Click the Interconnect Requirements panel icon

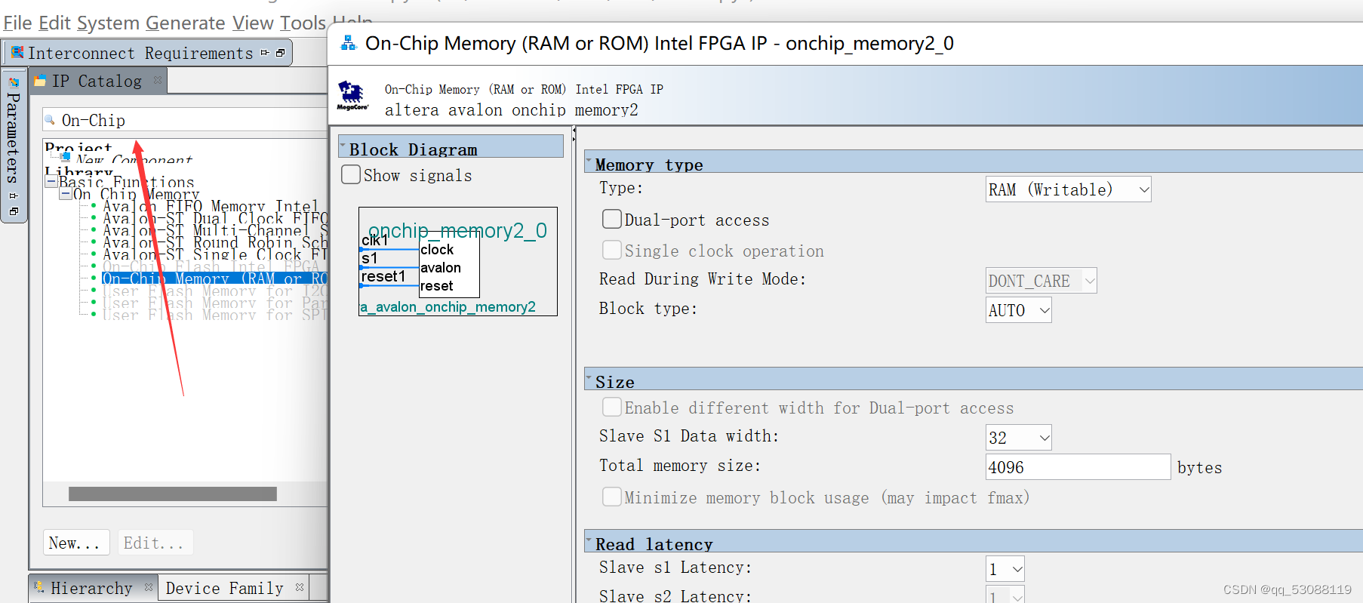pyautogui.click(x=17, y=52)
